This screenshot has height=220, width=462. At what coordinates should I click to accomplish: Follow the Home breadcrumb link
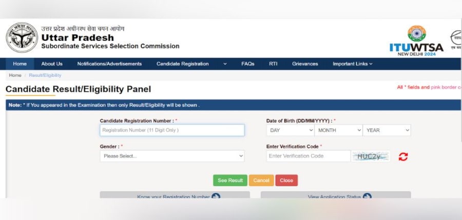tap(15, 75)
